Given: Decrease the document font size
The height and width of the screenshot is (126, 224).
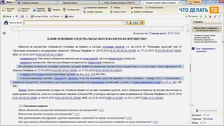Looking at the screenshot, I should [x=219, y=16].
